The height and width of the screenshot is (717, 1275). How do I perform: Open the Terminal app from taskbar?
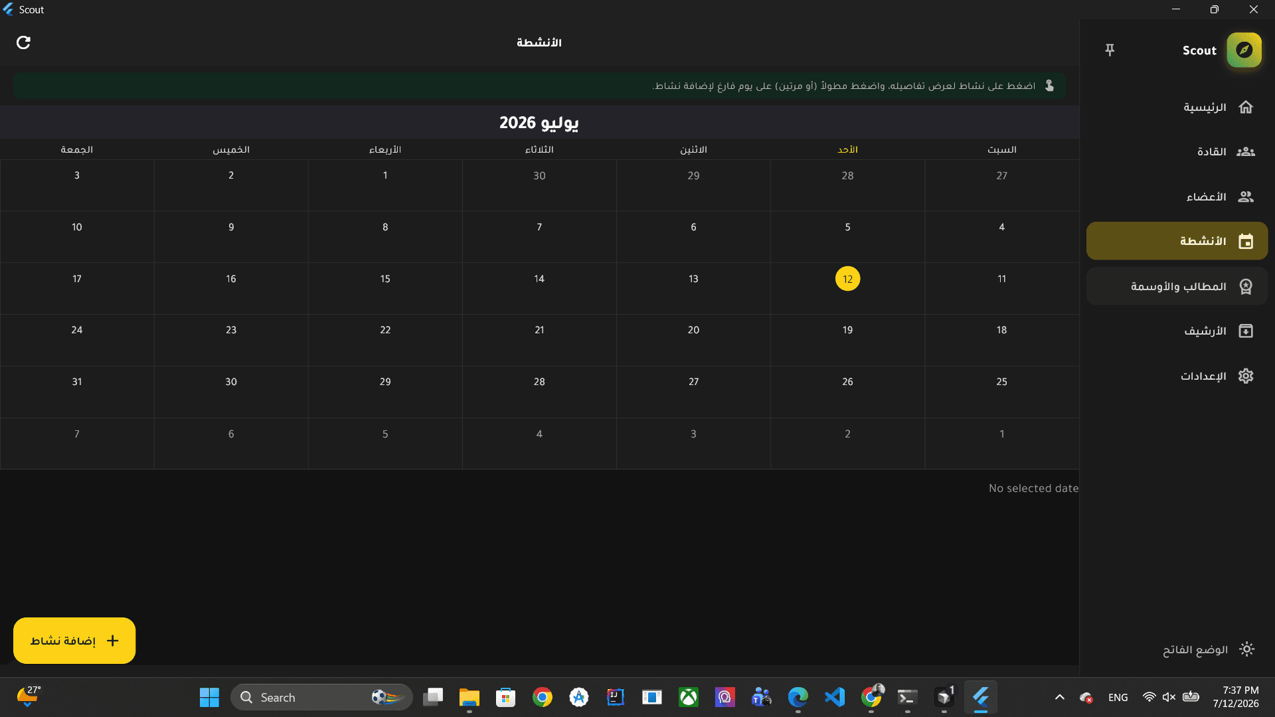tap(907, 697)
